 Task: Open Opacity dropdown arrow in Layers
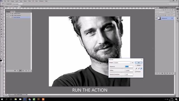tap(174, 12)
